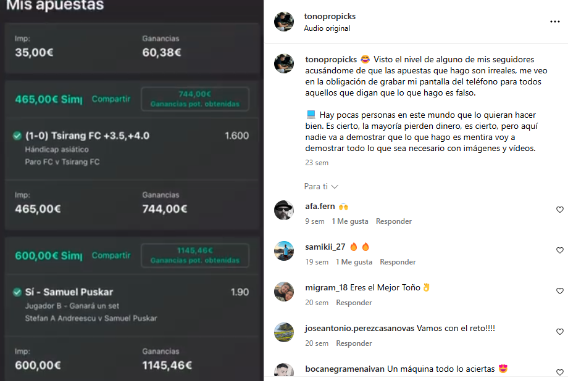Open afa.fern profile avatar
The image size is (568, 381).
(x=284, y=210)
